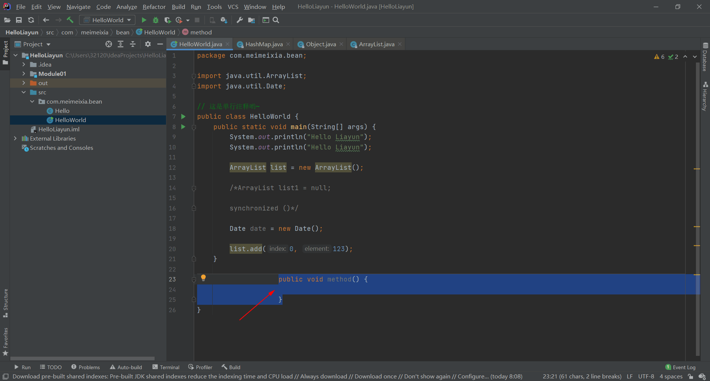
Task: Hide the Project panel with minus icon
Action: [x=160, y=44]
